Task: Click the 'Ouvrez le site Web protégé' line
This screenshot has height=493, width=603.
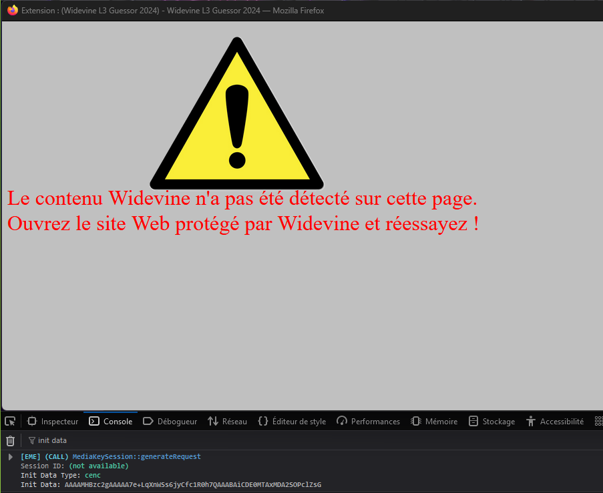Action: (x=243, y=223)
